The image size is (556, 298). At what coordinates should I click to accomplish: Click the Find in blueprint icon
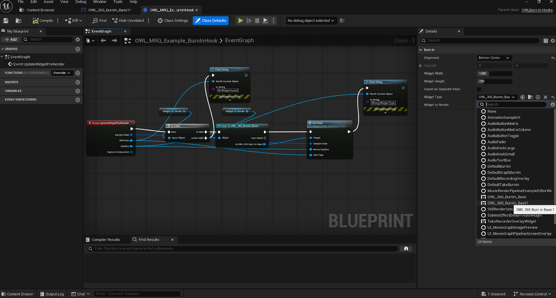99,21
